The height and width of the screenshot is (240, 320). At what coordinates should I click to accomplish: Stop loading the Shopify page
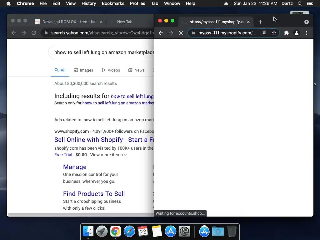[x=181, y=33]
